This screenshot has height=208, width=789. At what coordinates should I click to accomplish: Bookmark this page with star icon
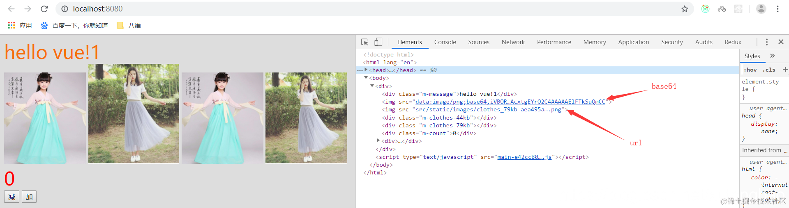tap(684, 9)
